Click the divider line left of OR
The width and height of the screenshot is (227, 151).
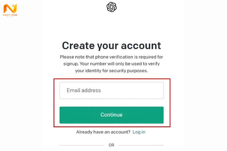pos(82,145)
